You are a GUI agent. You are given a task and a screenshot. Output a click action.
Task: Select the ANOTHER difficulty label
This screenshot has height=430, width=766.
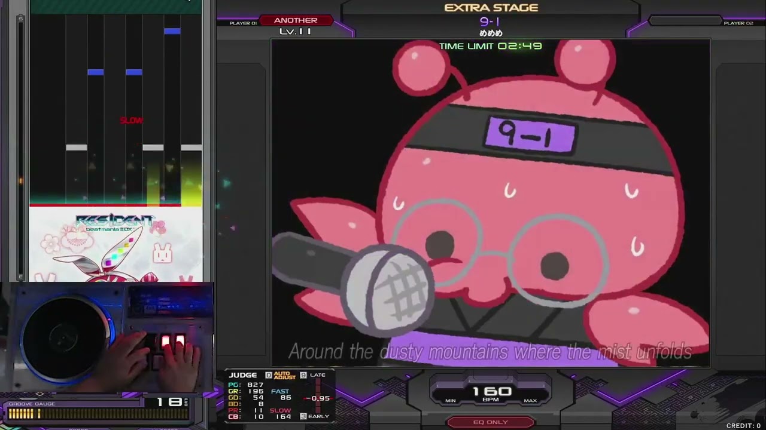[x=296, y=20]
